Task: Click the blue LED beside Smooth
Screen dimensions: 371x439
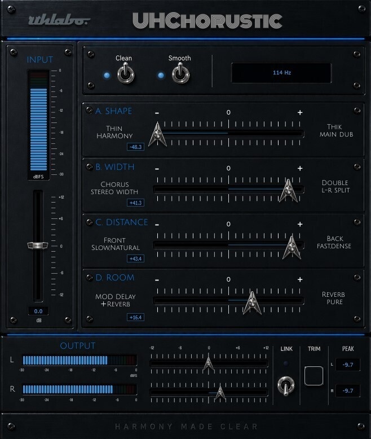Action: click(161, 75)
